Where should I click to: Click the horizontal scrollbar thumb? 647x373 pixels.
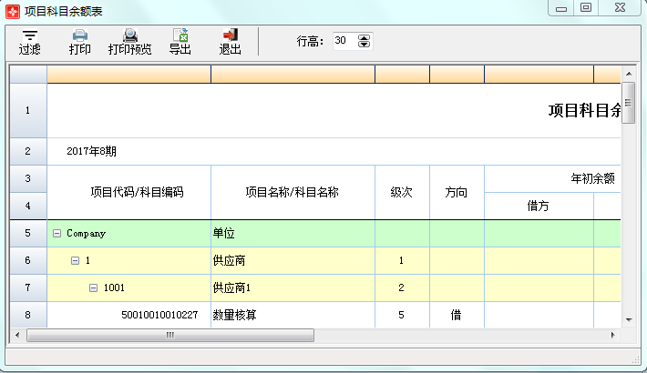pyautogui.click(x=170, y=335)
